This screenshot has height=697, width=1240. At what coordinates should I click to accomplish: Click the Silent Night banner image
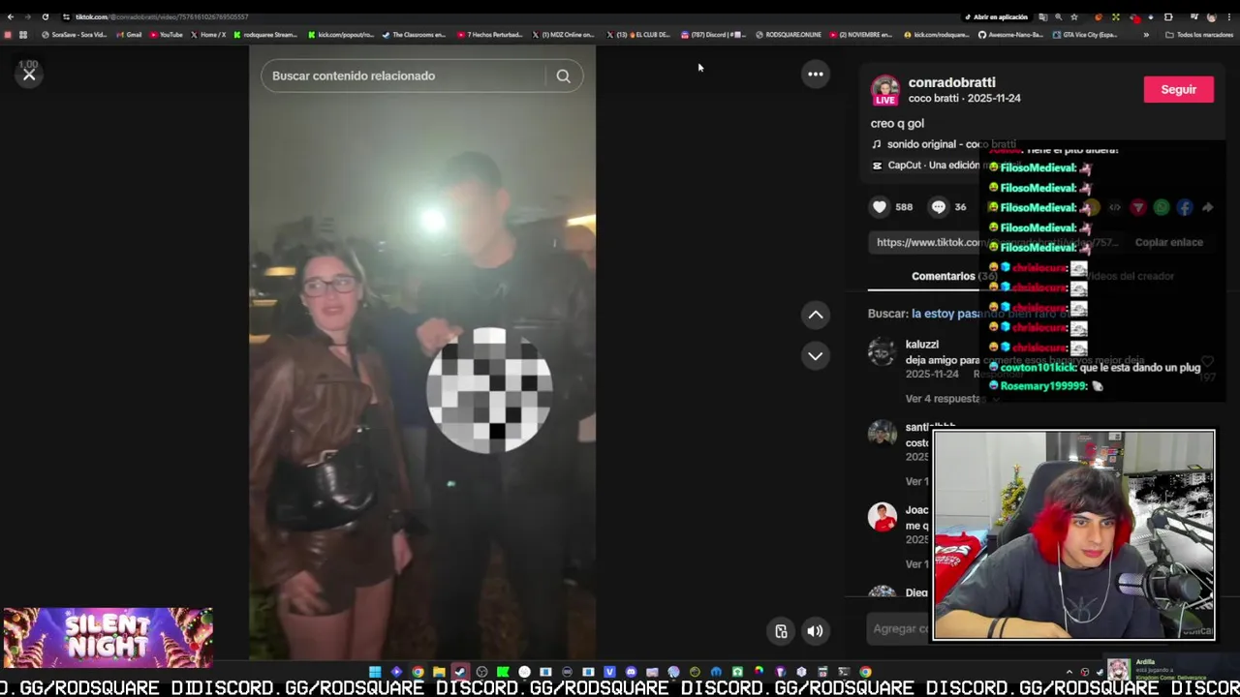coord(108,638)
